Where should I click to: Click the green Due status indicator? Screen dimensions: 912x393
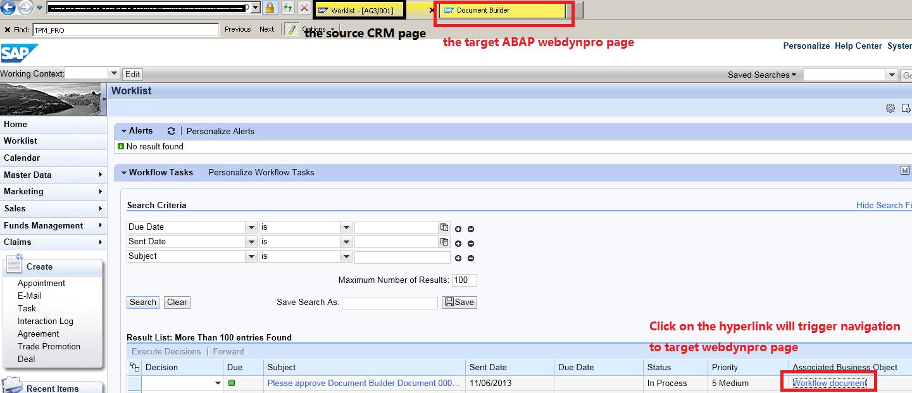coord(232,383)
